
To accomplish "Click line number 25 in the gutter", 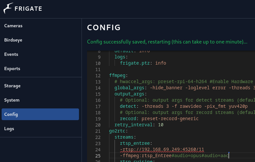I will [x=98, y=156].
